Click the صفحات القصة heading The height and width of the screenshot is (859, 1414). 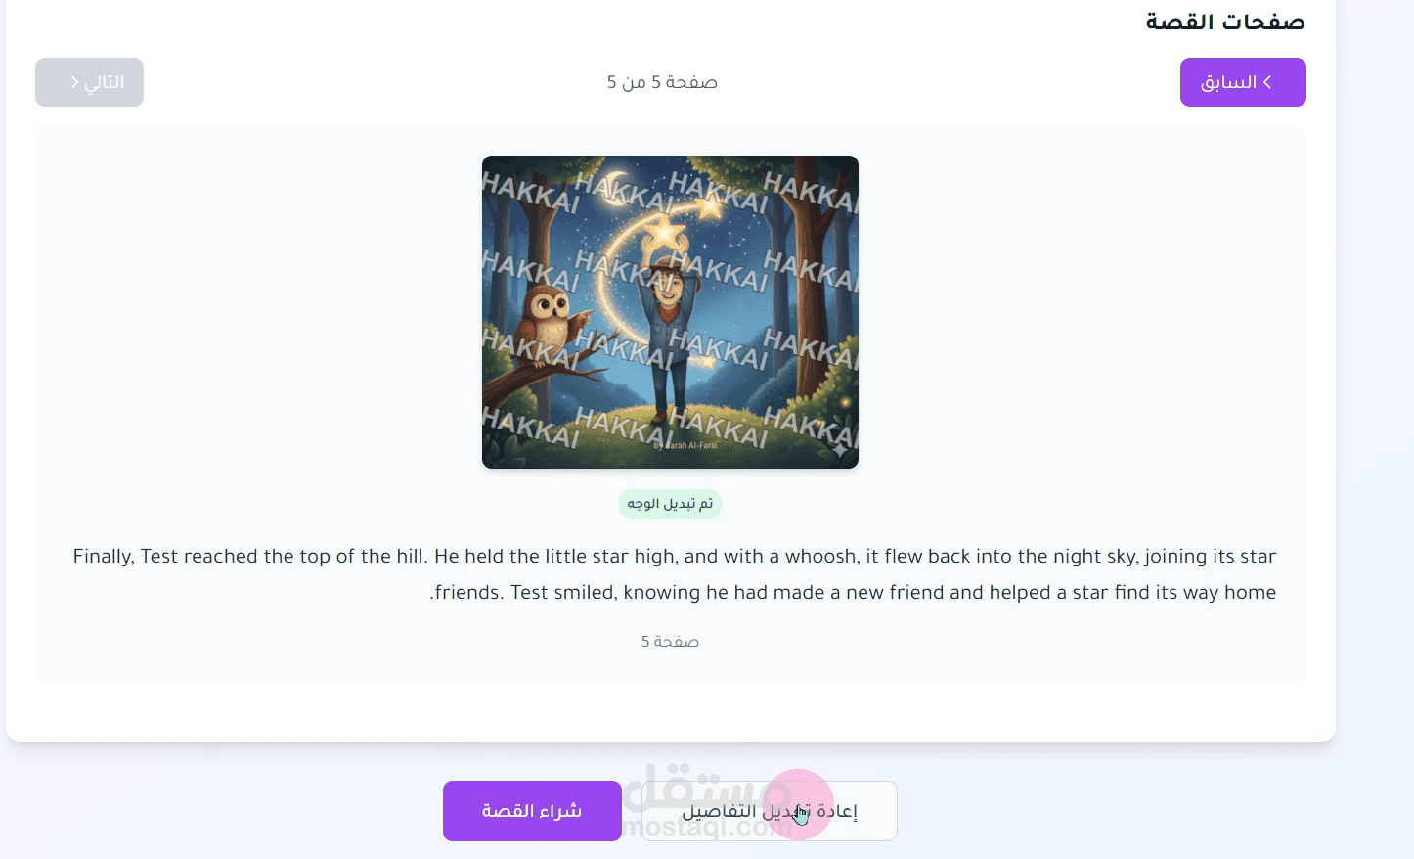(1225, 22)
